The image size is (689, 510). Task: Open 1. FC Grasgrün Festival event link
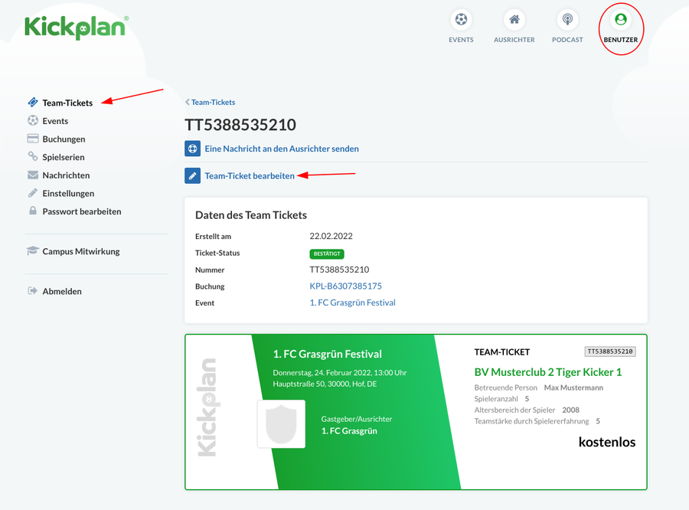pos(352,302)
